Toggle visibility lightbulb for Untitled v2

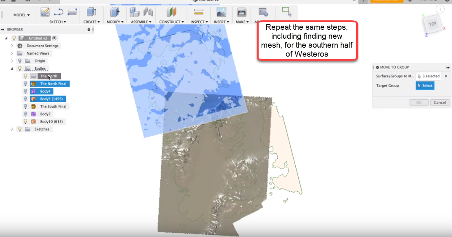click(14, 38)
